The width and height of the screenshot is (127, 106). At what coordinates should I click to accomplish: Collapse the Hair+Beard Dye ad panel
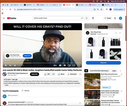tap(120, 33)
